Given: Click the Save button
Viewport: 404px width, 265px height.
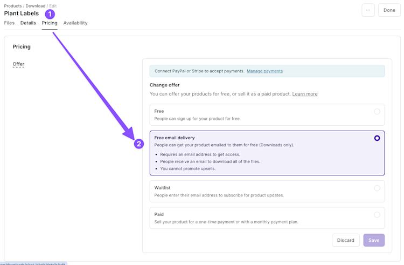Looking at the screenshot, I should click(374, 240).
